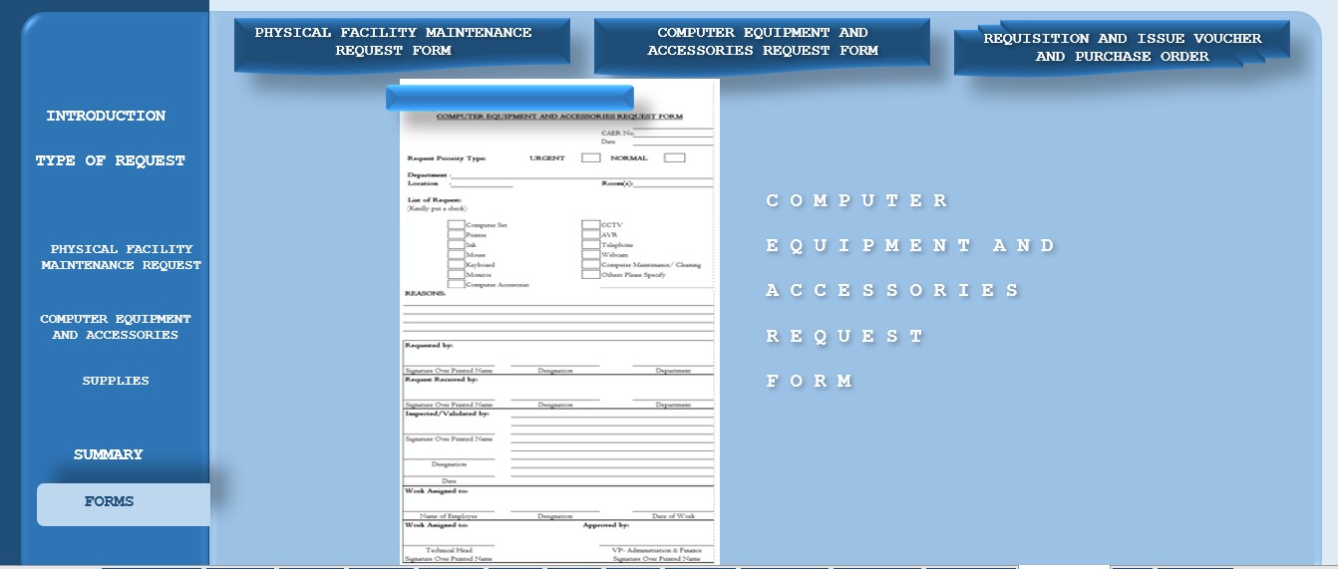Screen dimensions: 1338x569
Task: Click the 'Request Received by:' heading
Action: pos(442,380)
